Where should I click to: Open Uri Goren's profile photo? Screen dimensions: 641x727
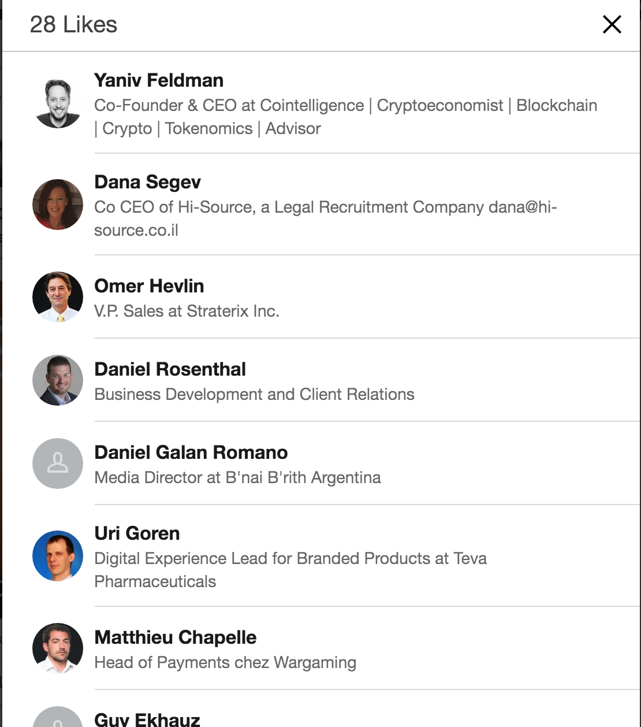tap(58, 556)
